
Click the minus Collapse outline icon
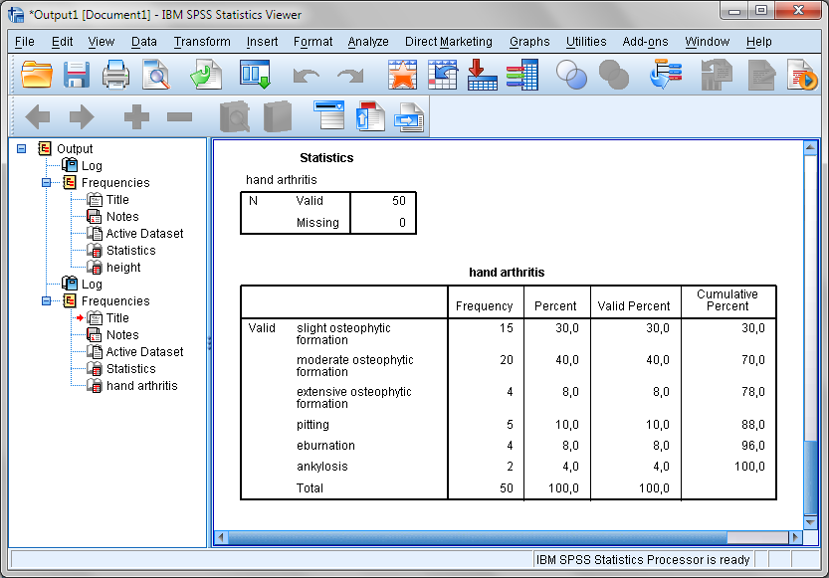179,116
